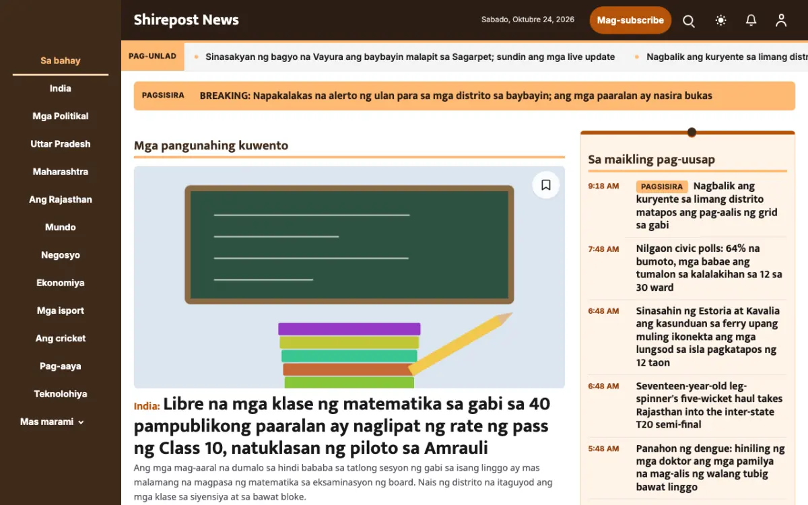Open India section in sidebar
This screenshot has width=808, height=505.
point(61,88)
